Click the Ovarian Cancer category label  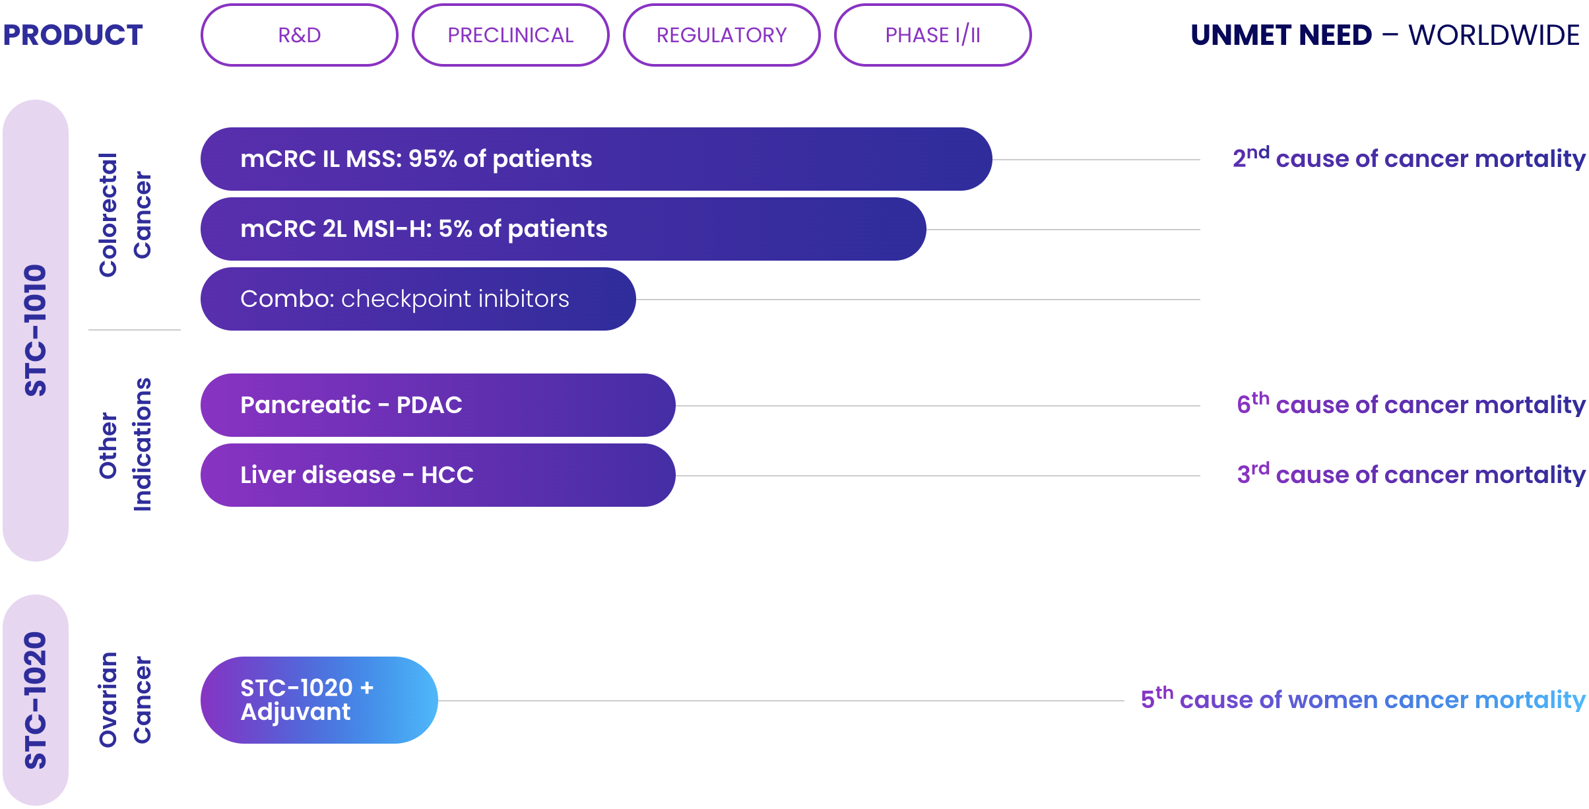coord(125,700)
